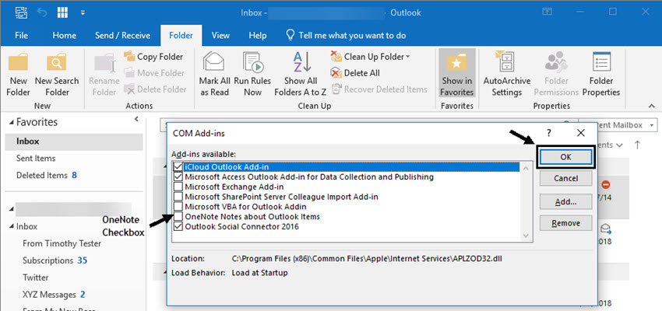Click the sort direction up arrow
Viewport: 662px width, 311px height.
[x=637, y=145]
